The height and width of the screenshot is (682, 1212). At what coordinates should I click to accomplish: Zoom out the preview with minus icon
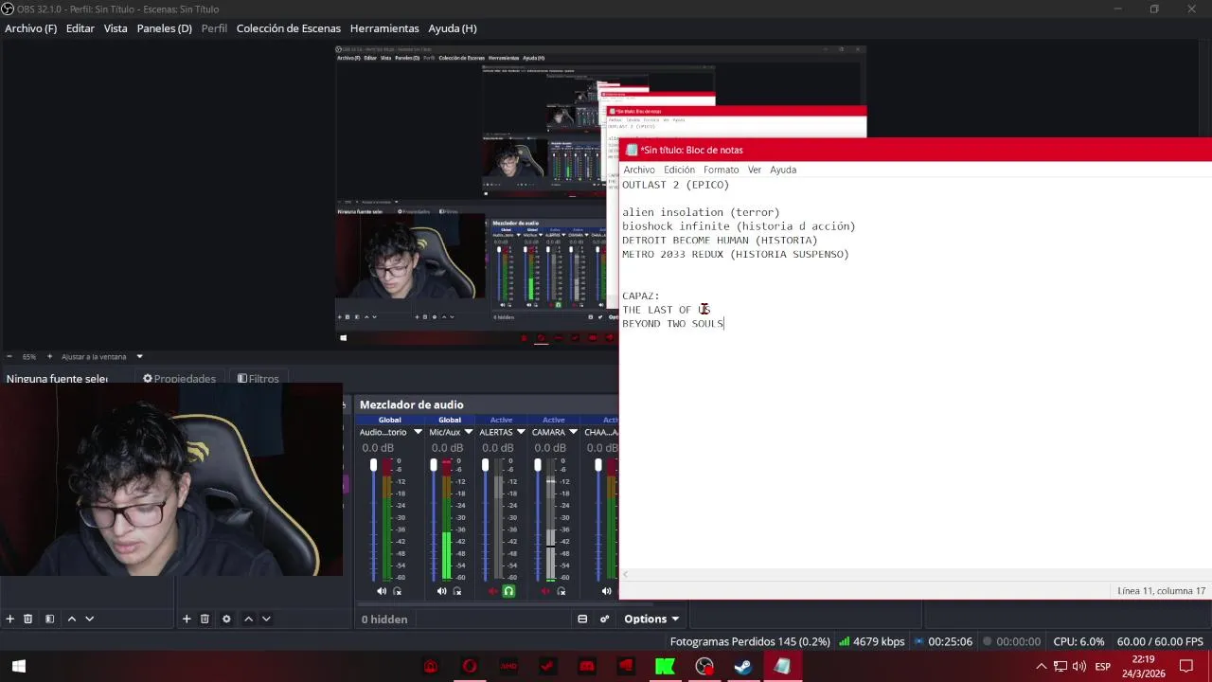click(x=8, y=356)
